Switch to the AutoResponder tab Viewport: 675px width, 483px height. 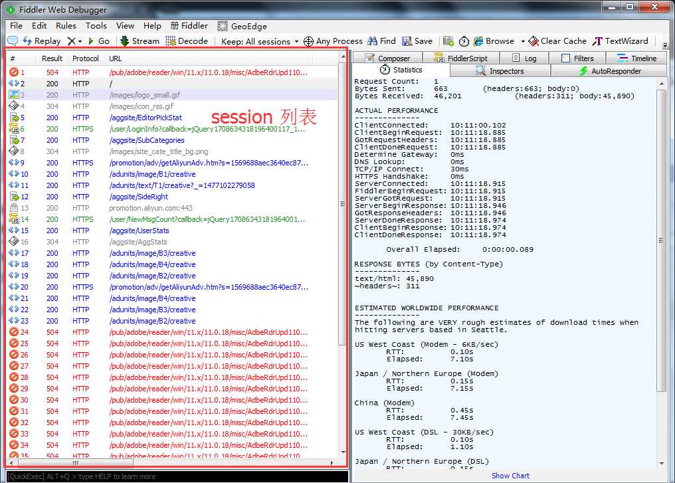[x=610, y=71]
